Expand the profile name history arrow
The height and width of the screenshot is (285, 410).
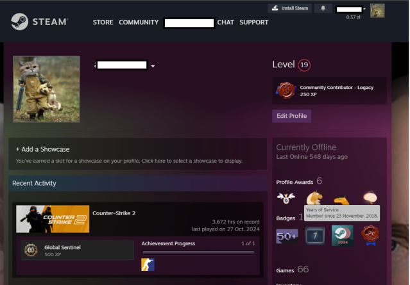[153, 67]
